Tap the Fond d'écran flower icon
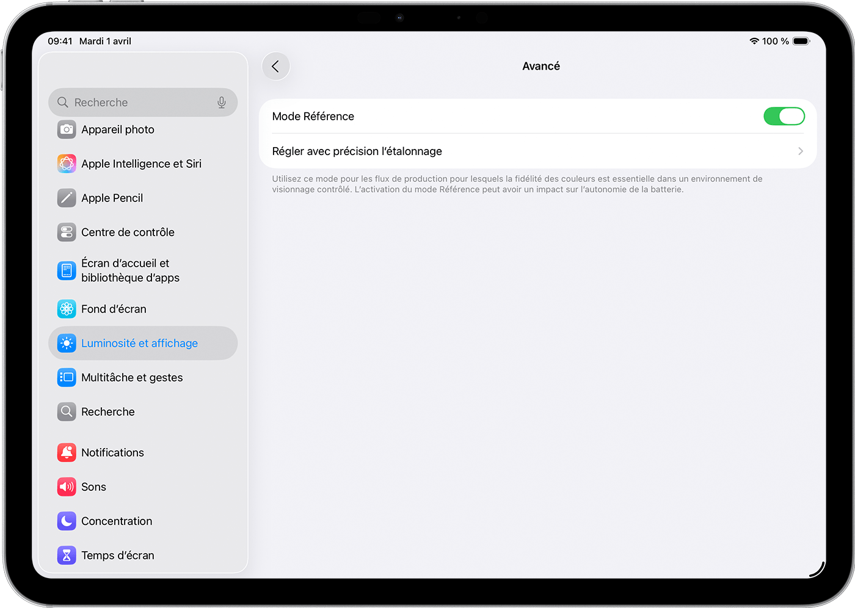Image resolution: width=855 pixels, height=608 pixels. coord(67,309)
